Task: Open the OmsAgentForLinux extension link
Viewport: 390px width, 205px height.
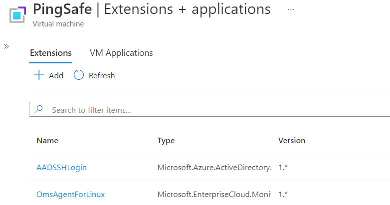Action: click(x=70, y=194)
